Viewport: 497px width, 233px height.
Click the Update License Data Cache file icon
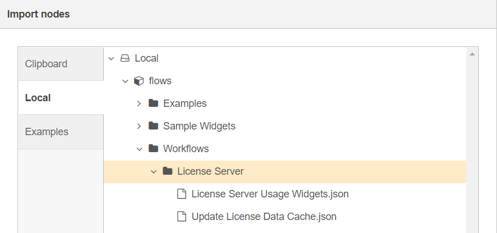[x=182, y=217]
